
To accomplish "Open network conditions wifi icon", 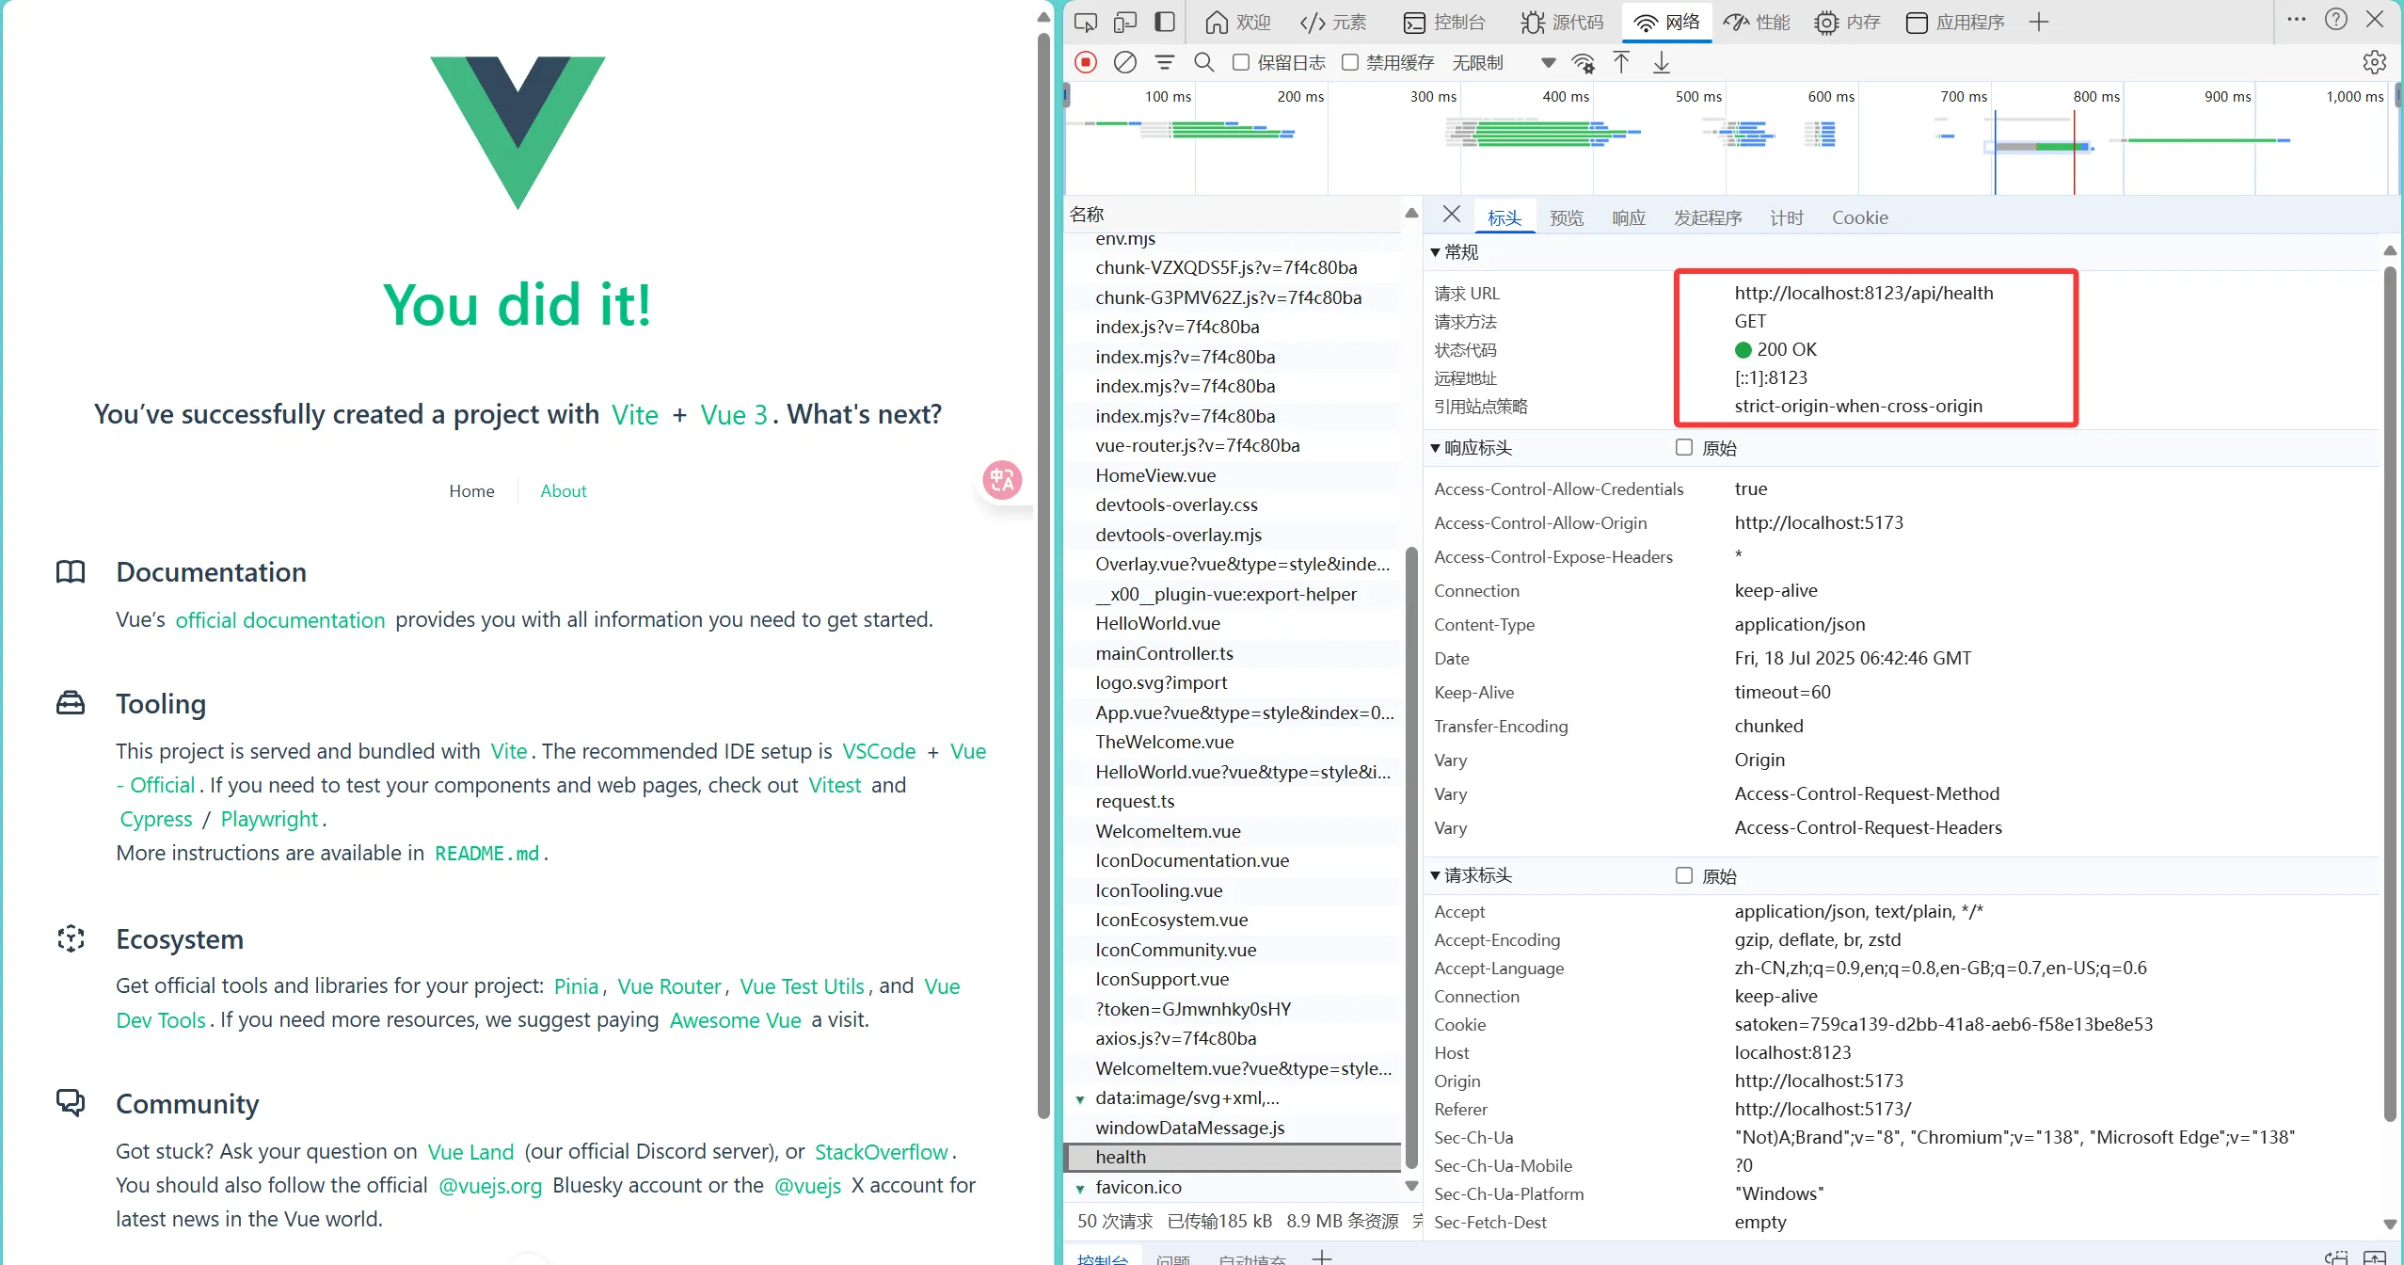I will 1584,63.
